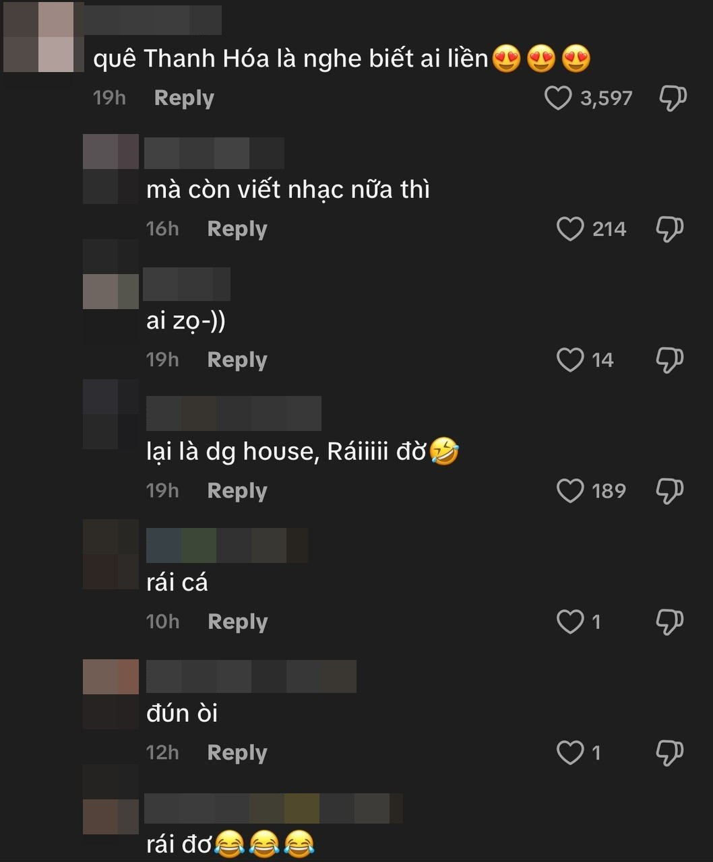Open top commenter's blurred profile avatar
The width and height of the screenshot is (713, 862).
point(40,36)
